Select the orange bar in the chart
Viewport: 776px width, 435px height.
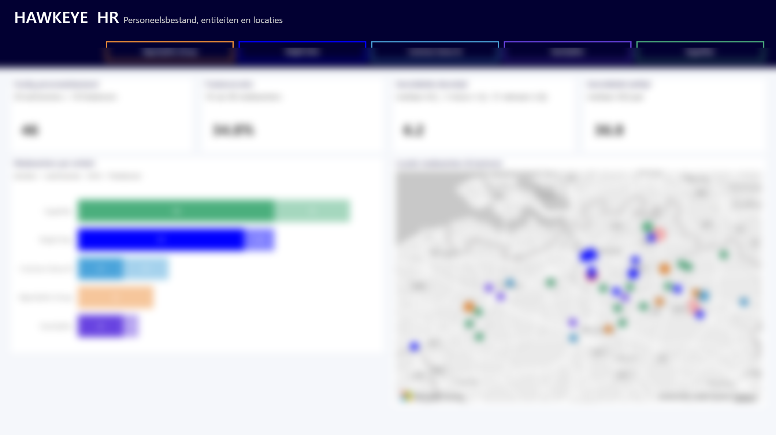115,297
